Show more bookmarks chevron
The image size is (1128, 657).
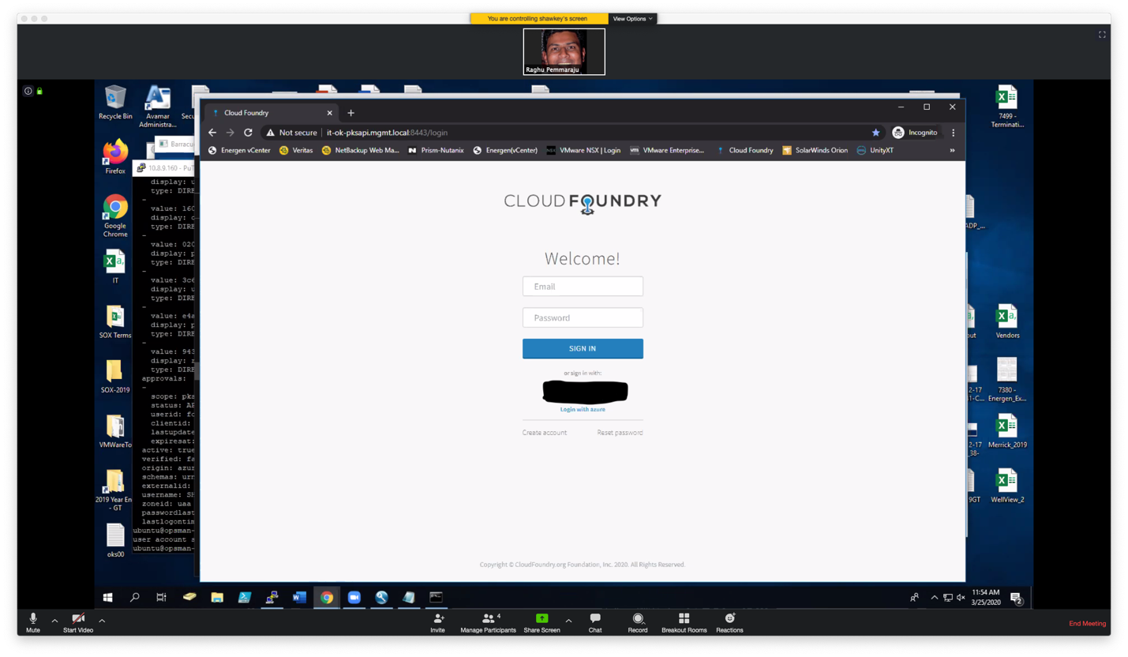[952, 150]
